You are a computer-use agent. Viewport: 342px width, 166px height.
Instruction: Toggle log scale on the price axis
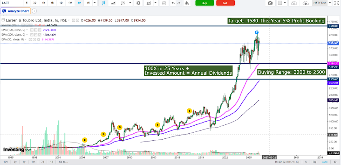[314, 162]
